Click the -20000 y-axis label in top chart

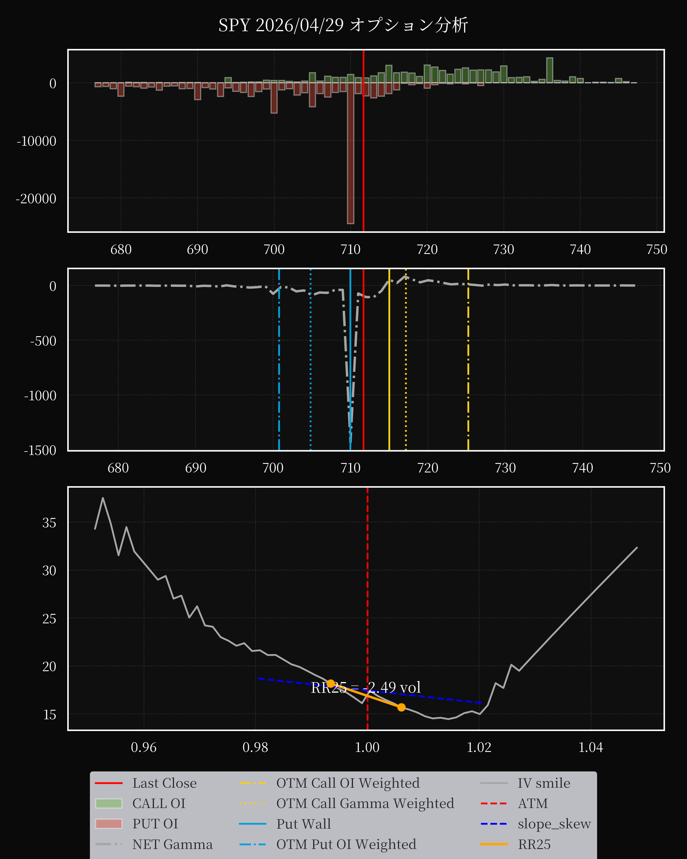tap(36, 198)
